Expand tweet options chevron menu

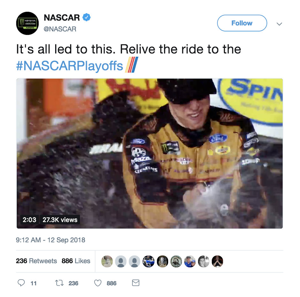[279, 24]
